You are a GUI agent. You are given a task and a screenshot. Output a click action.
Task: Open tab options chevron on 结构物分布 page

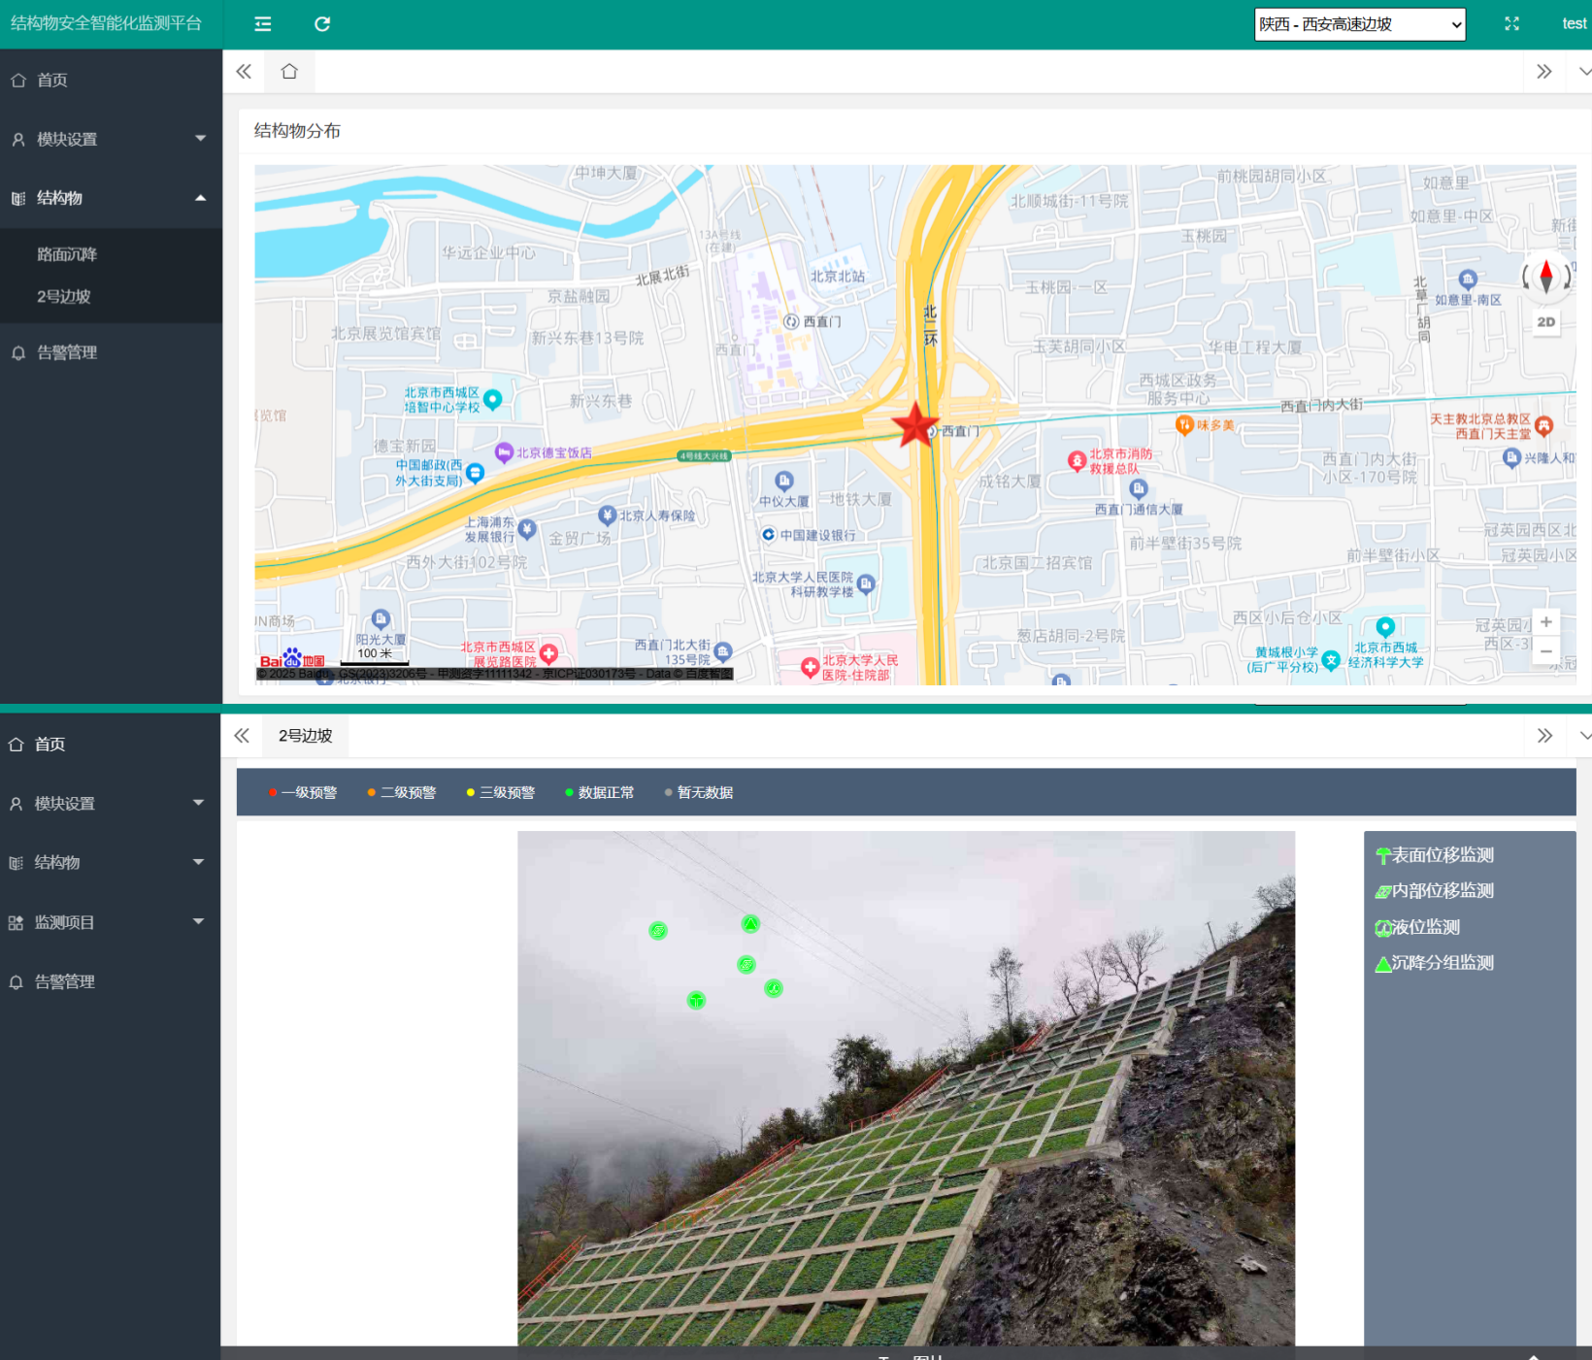(1583, 72)
